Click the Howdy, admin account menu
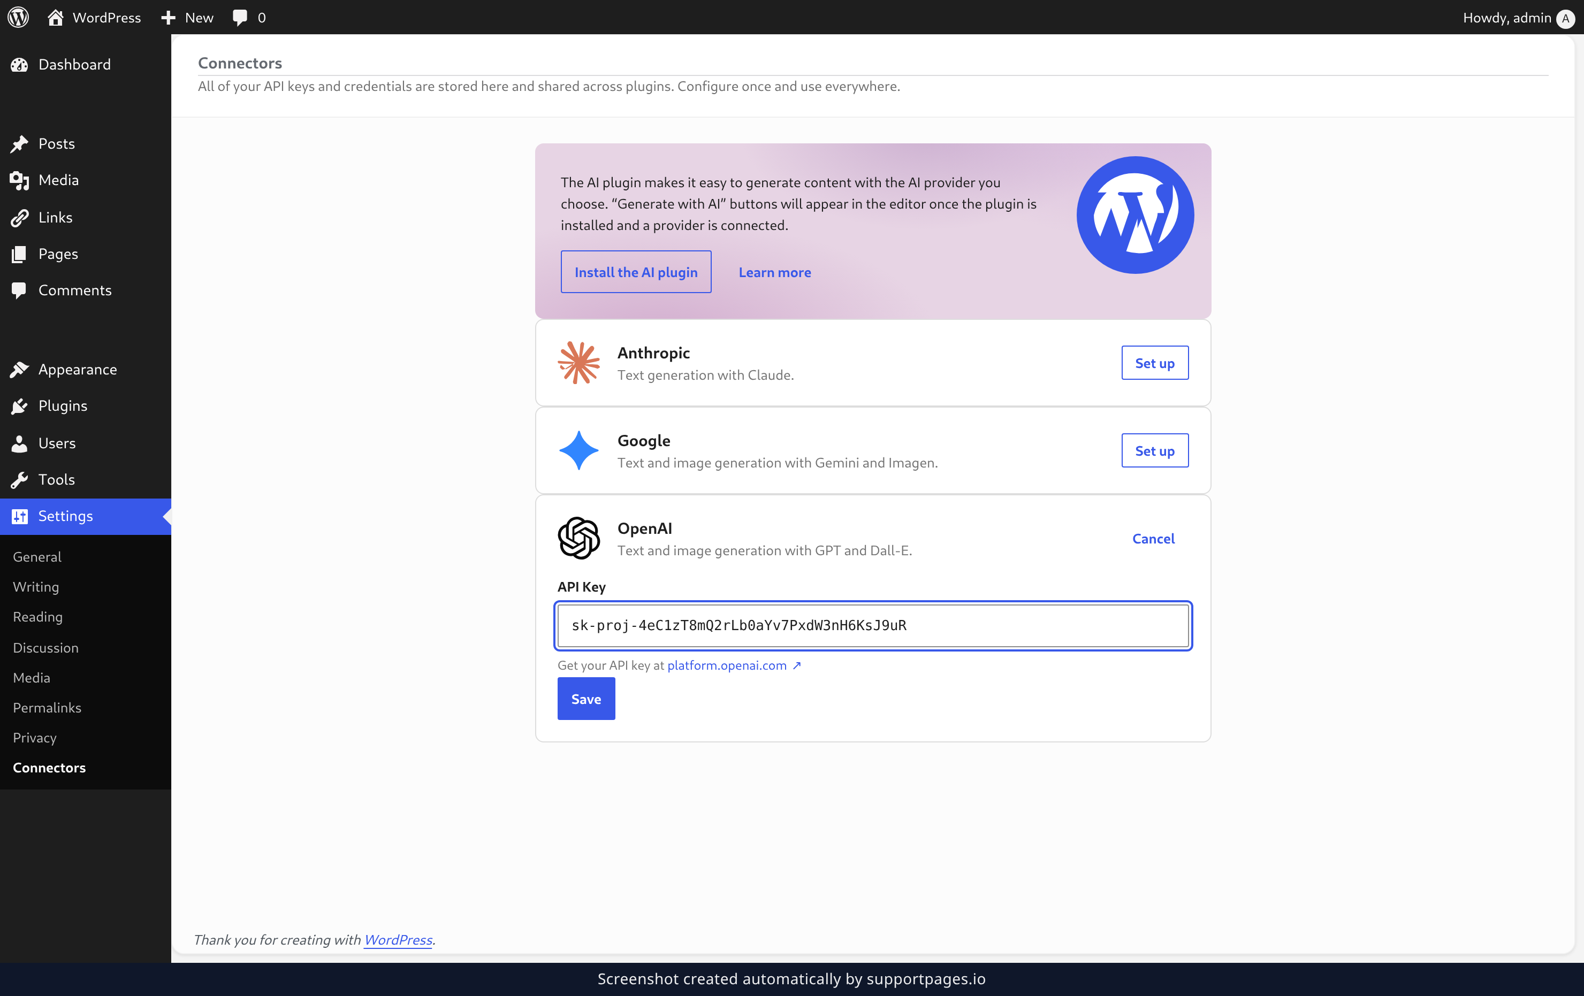Viewport: 1584px width, 996px height. pyautogui.click(x=1518, y=18)
